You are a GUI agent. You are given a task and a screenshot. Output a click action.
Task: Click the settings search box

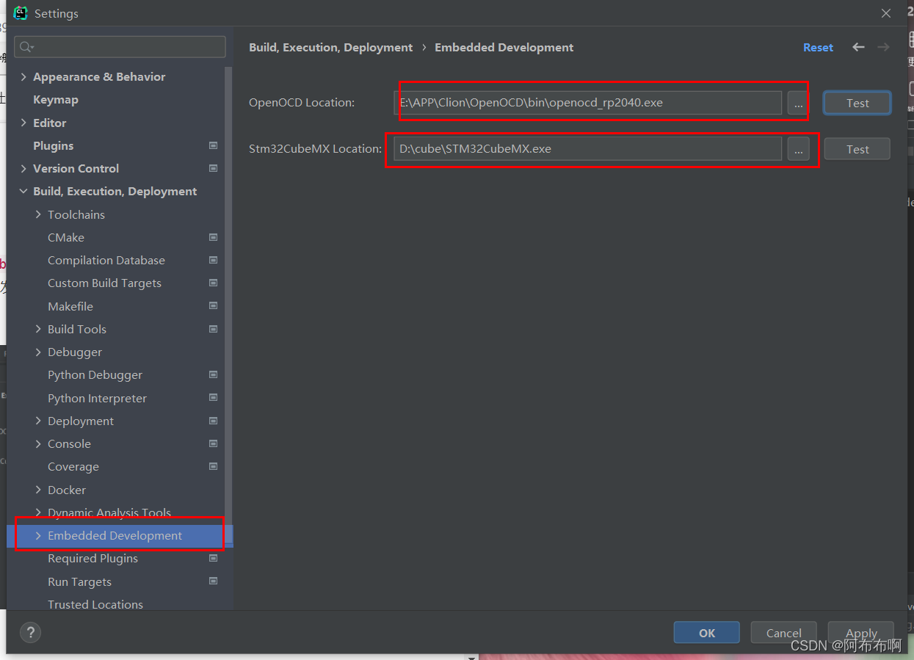click(x=120, y=47)
